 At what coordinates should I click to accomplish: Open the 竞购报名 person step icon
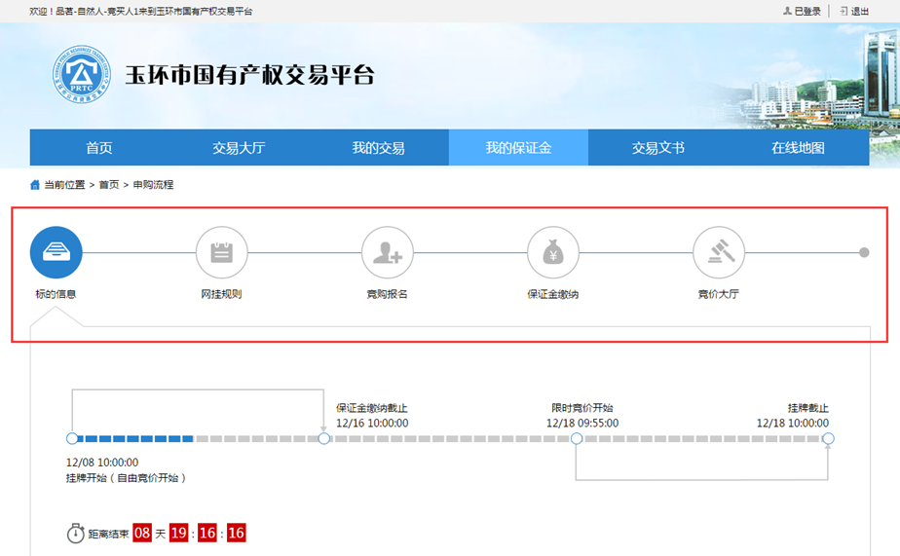coord(388,253)
